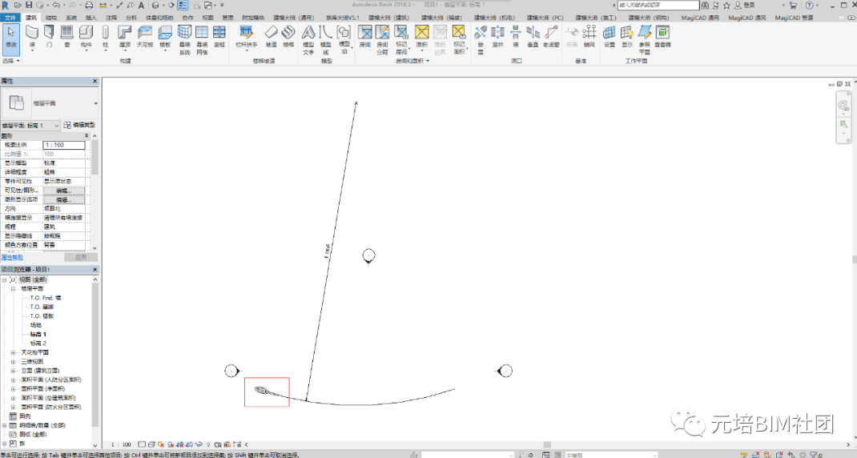Select the 栏杆扶手 (Railing) tool
This screenshot has width=857, height=458.
[x=247, y=37]
